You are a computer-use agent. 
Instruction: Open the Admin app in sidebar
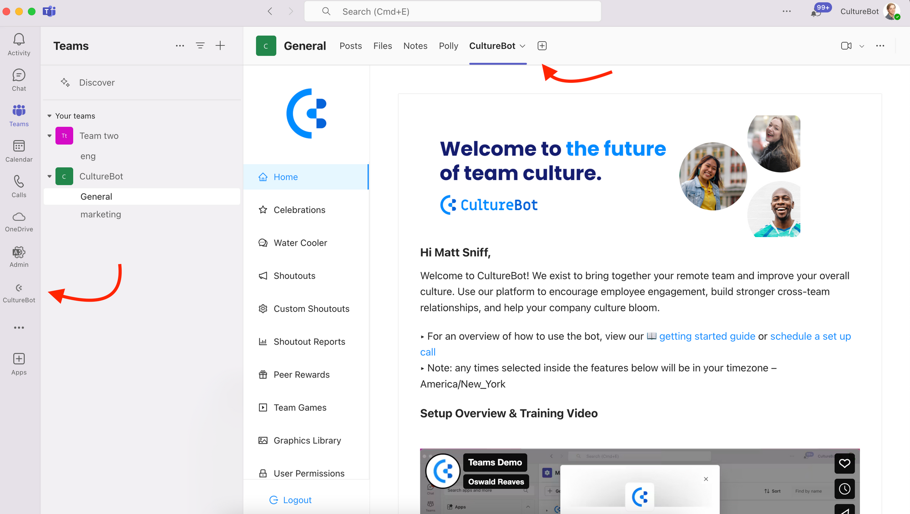[19, 257]
